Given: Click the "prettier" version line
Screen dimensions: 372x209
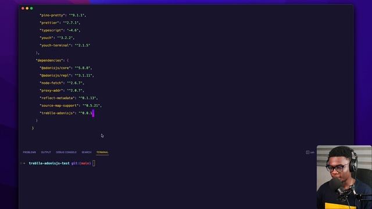Looking at the screenshot, I should [60, 23].
